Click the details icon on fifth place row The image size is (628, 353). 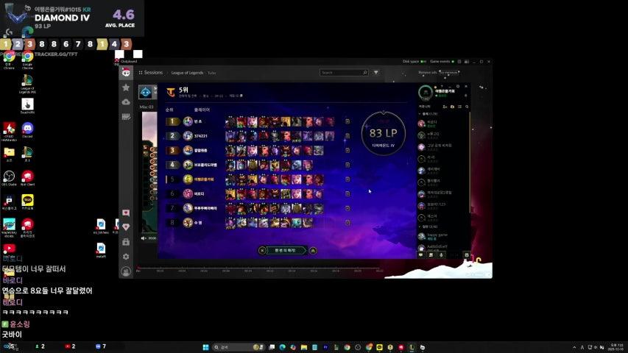347,179
